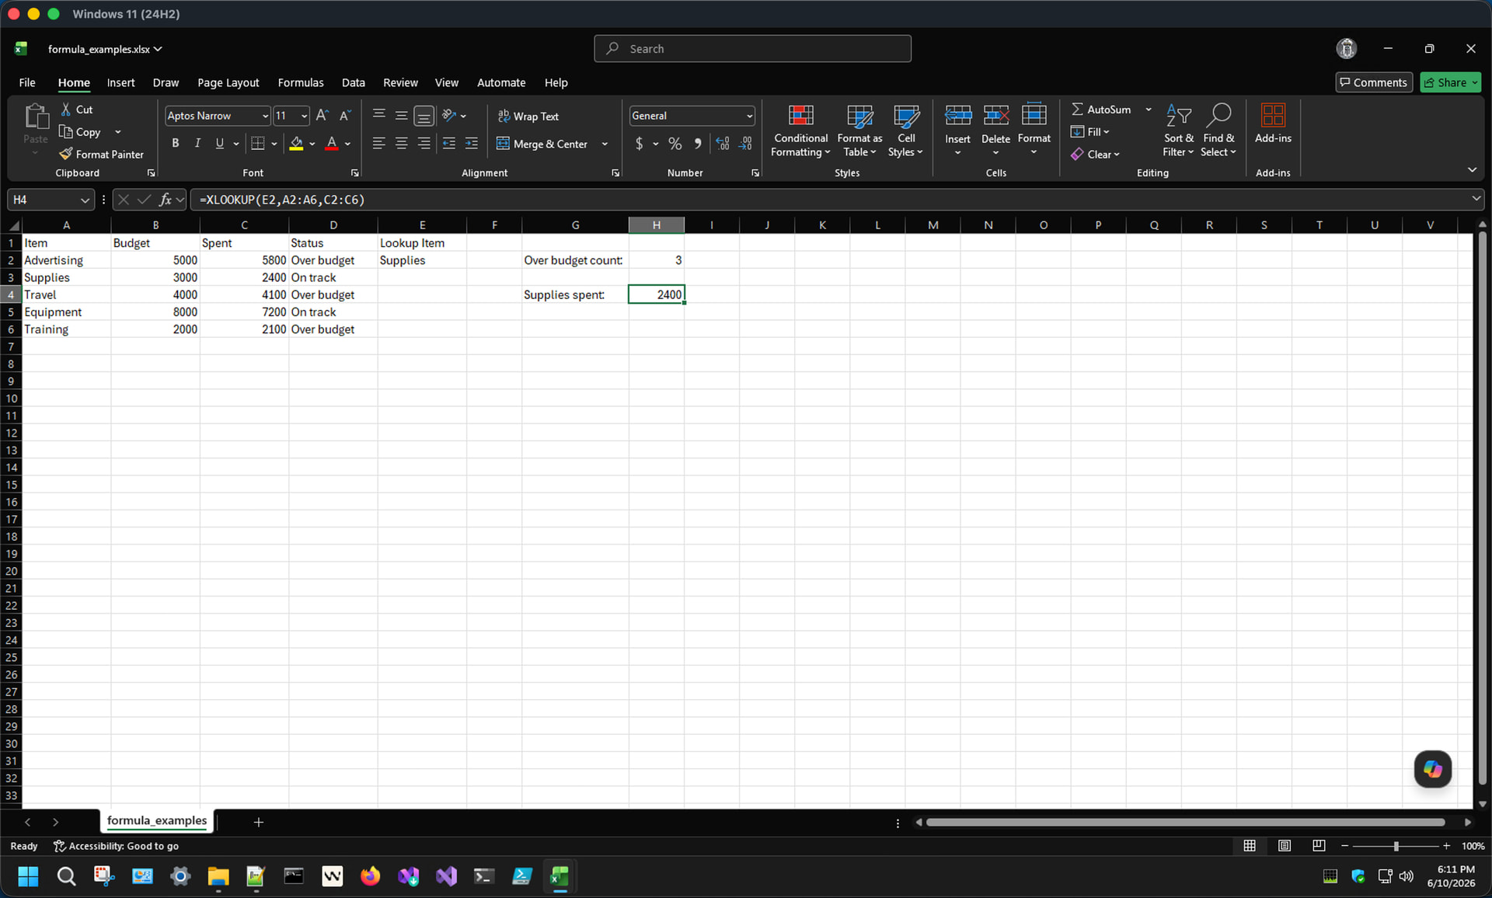Expand the font size dropdown
This screenshot has width=1492, height=898.
(x=304, y=116)
